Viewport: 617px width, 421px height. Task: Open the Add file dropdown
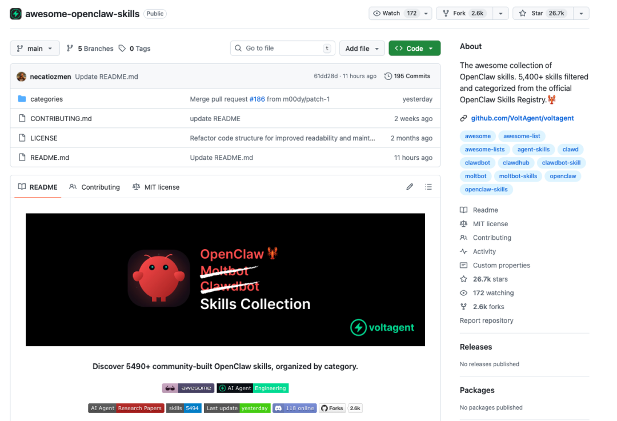click(362, 49)
